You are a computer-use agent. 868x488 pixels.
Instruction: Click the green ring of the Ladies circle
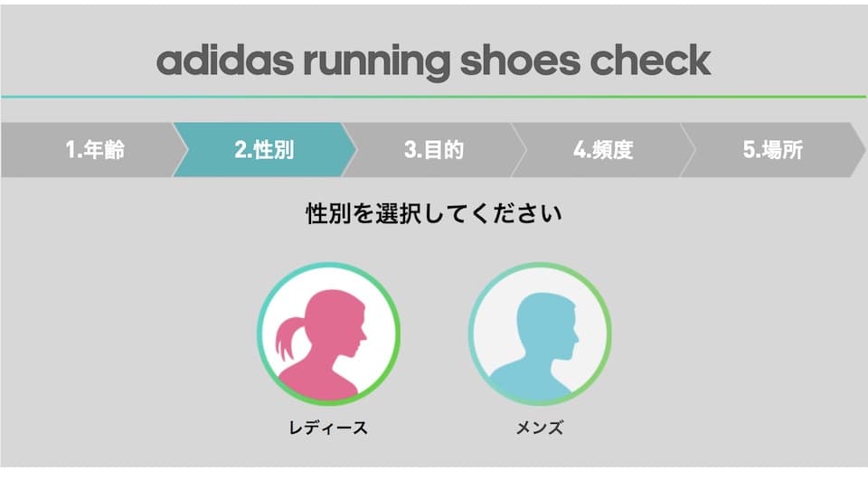[x=396, y=333]
